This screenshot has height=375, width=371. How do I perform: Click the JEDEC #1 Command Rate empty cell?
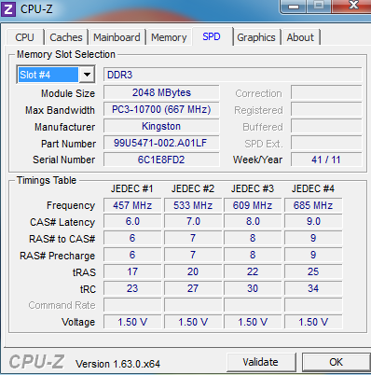(132, 305)
